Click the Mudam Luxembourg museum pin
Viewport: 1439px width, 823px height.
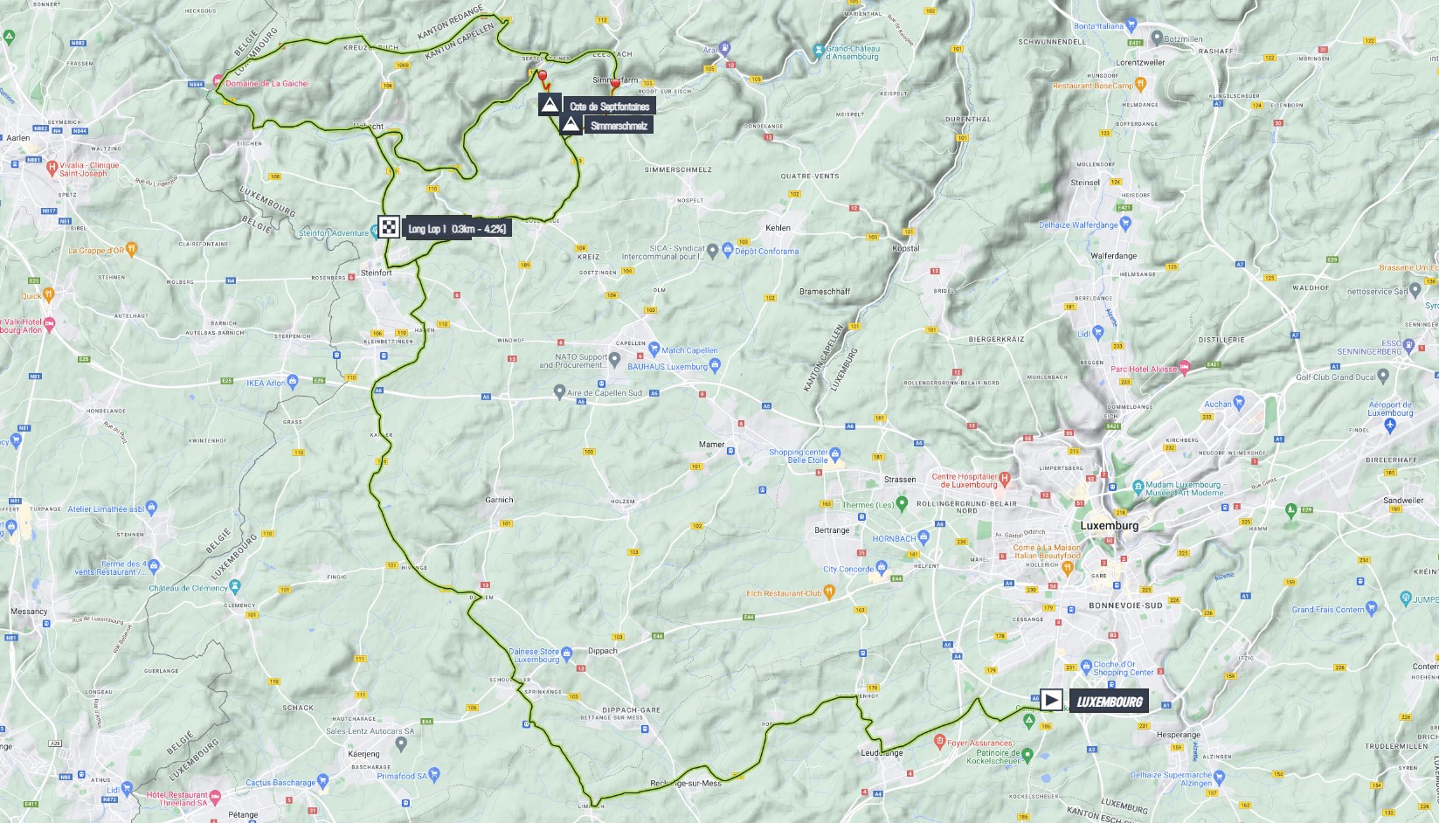point(1138,487)
